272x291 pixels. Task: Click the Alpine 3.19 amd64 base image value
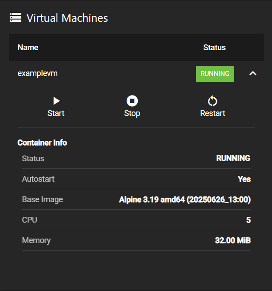coord(184,199)
